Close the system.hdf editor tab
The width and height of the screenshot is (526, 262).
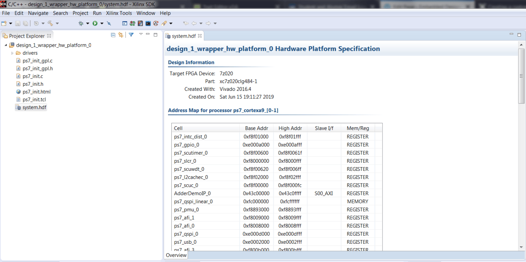click(x=200, y=36)
